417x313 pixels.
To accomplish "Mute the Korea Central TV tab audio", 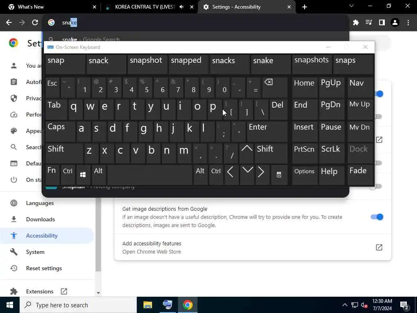I will [x=181, y=7].
